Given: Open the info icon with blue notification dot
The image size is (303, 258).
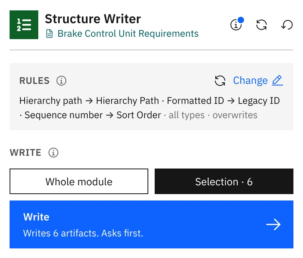Looking at the screenshot, I should point(236,25).
